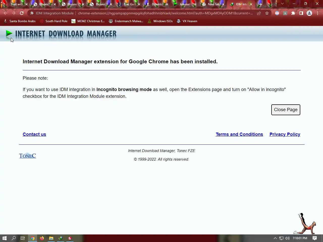Click the Internet Download Manager header logo
Screen dimensions: 323x242
click(x=61, y=34)
